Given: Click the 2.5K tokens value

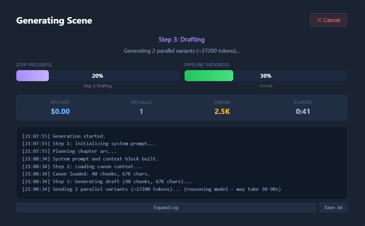Looking at the screenshot, I should click(x=222, y=111).
